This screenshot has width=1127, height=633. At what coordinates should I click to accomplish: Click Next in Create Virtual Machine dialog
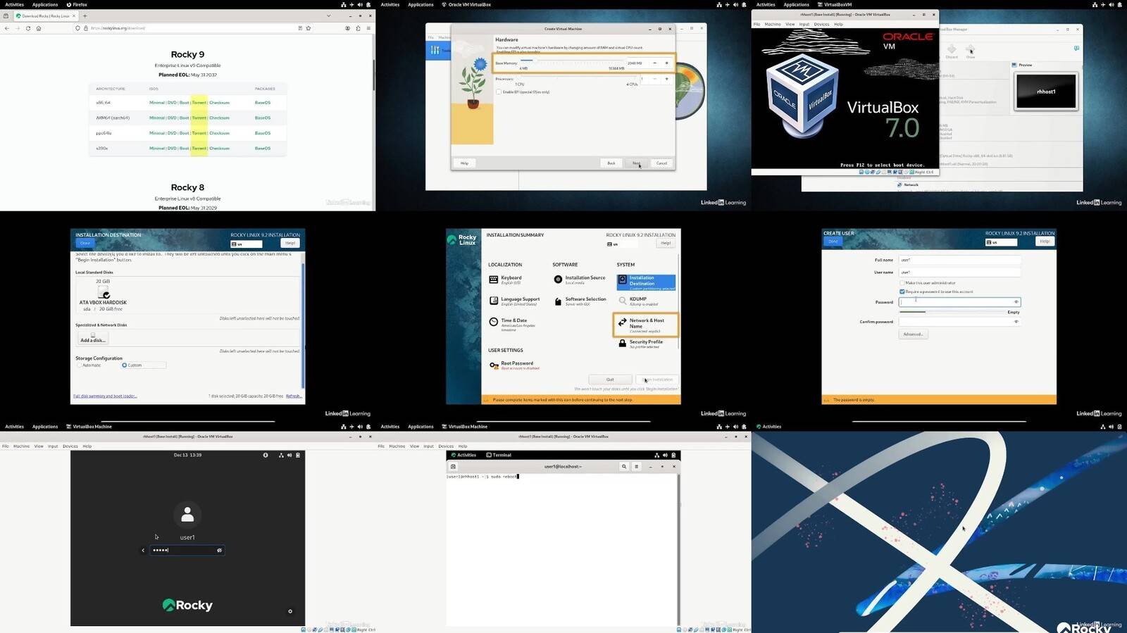point(636,163)
